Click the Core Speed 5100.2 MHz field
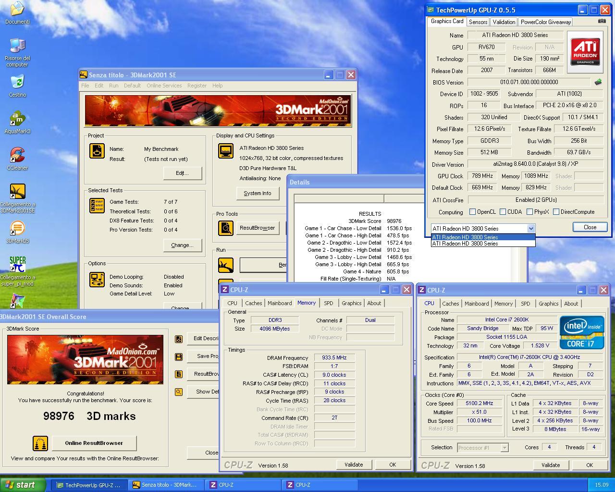Viewport: 615px width, 492px height. coord(479,404)
